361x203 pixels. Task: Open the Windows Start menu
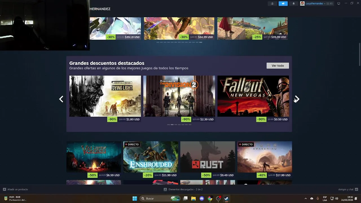[x=135, y=198]
